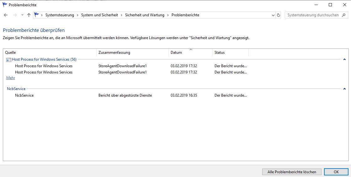Select the NcbService report row
Viewport: 351px width, 177px height.
point(24,95)
